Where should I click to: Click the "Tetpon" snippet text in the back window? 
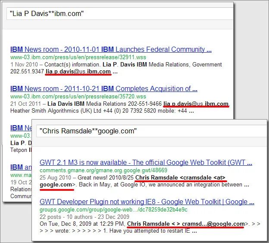(19, 150)
